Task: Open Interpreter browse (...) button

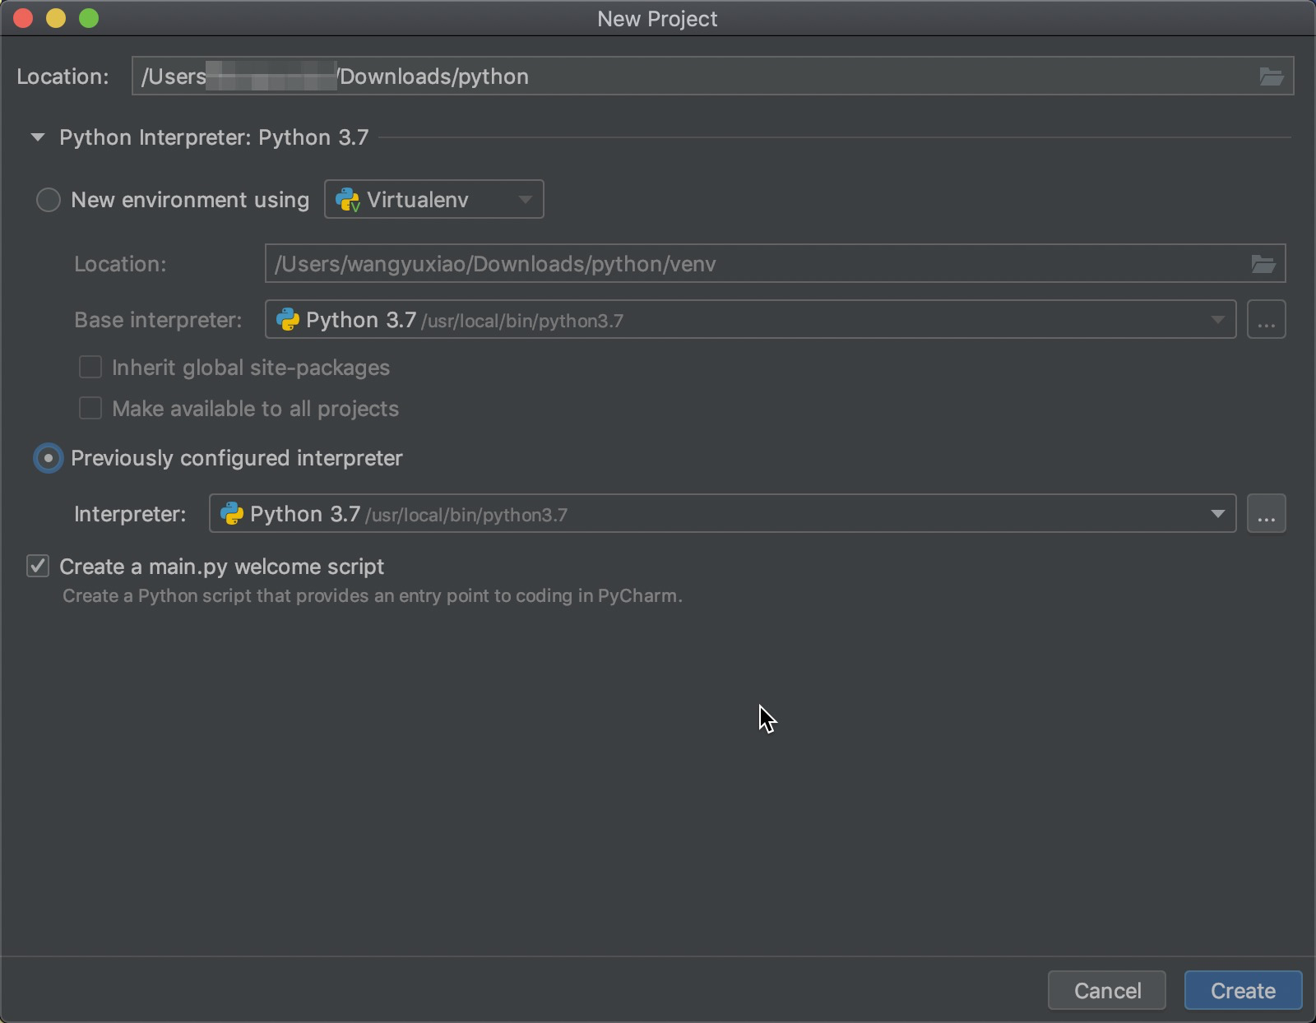Action: [1266, 513]
